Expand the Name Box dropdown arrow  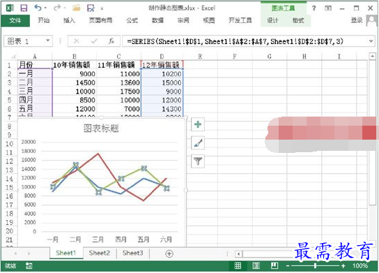(48, 40)
